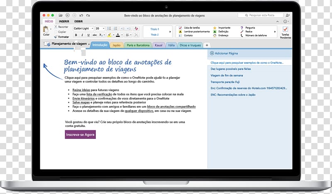The width and height of the screenshot is (332, 194).
Task: Go forward with the right arrow icon
Action: point(74,15)
